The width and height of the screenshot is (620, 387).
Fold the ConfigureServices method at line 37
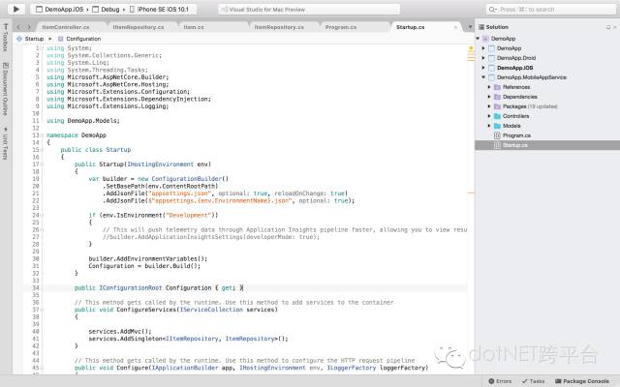[x=42, y=310]
